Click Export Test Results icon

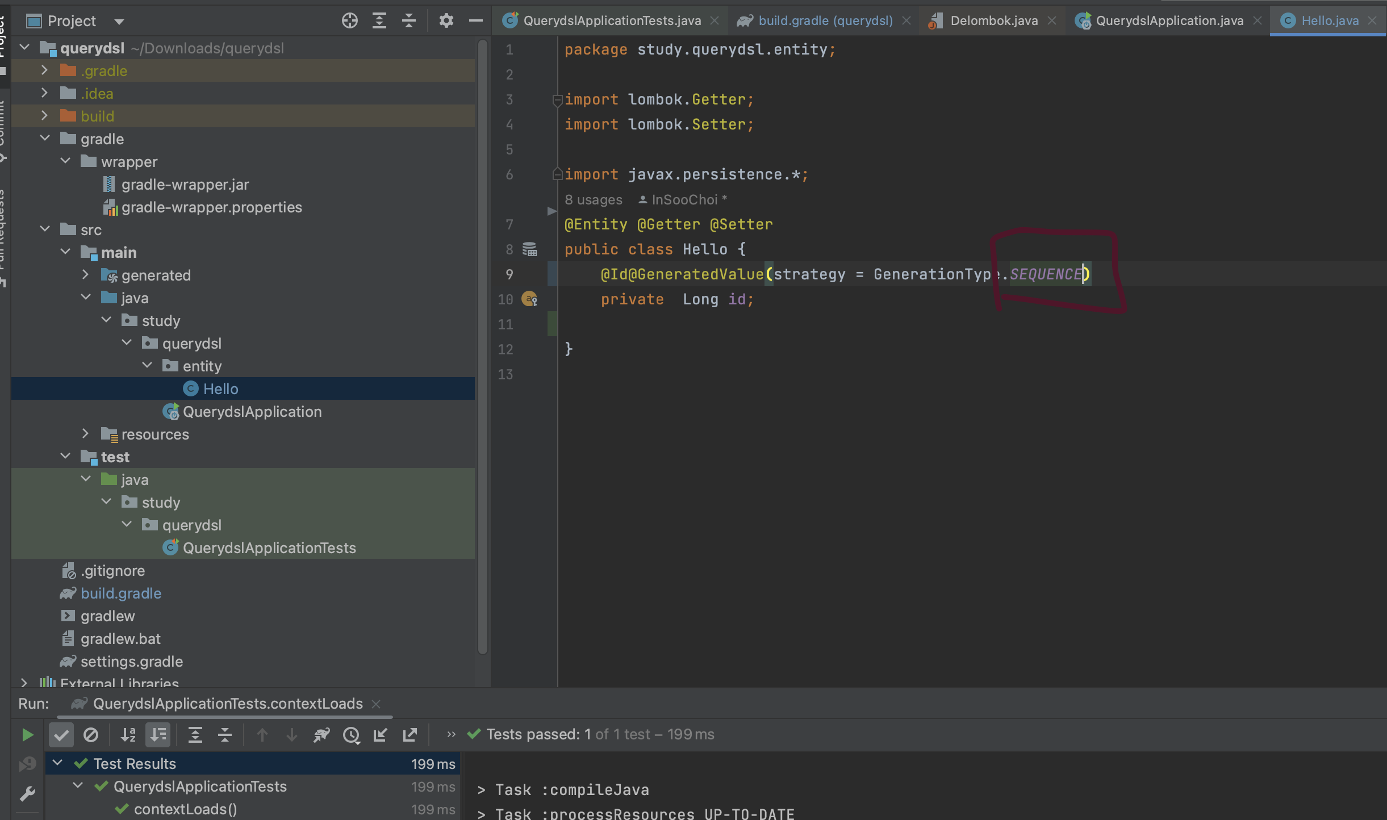pyautogui.click(x=410, y=735)
